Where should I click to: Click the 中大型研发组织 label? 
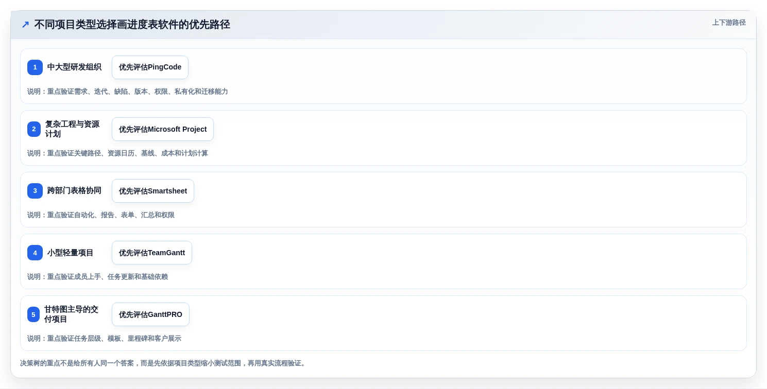coord(74,67)
